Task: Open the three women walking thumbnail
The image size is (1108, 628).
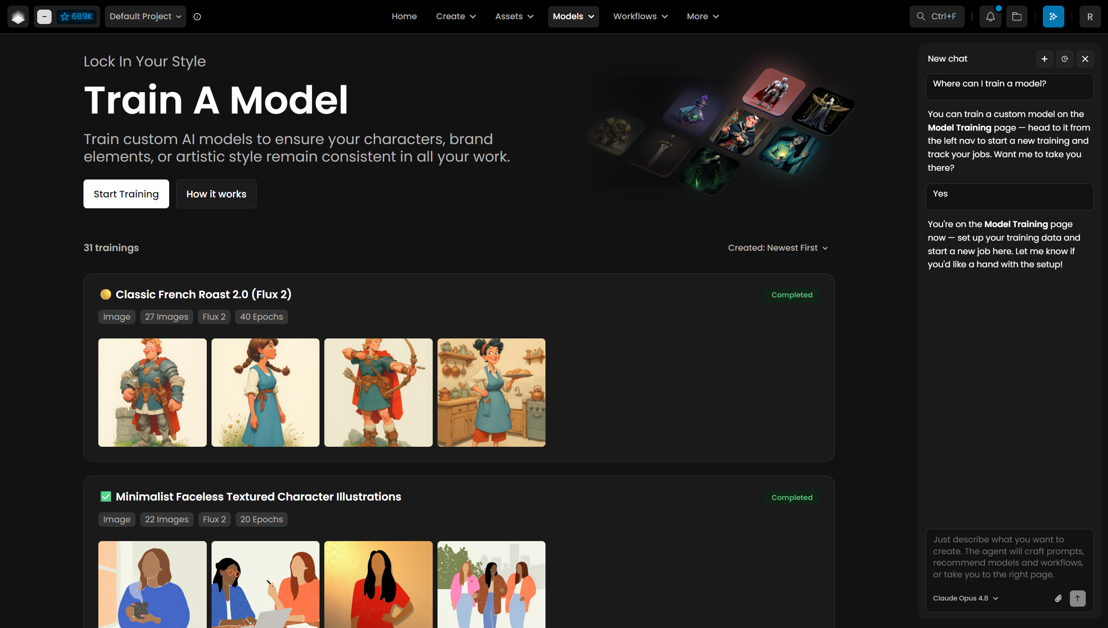Action: (491, 584)
